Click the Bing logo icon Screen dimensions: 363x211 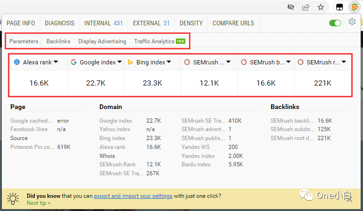[130, 62]
